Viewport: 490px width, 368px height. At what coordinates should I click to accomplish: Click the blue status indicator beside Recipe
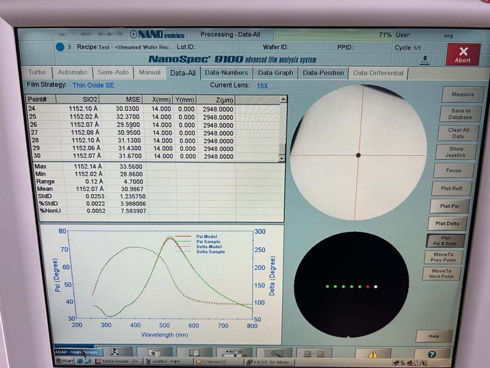click(x=60, y=47)
